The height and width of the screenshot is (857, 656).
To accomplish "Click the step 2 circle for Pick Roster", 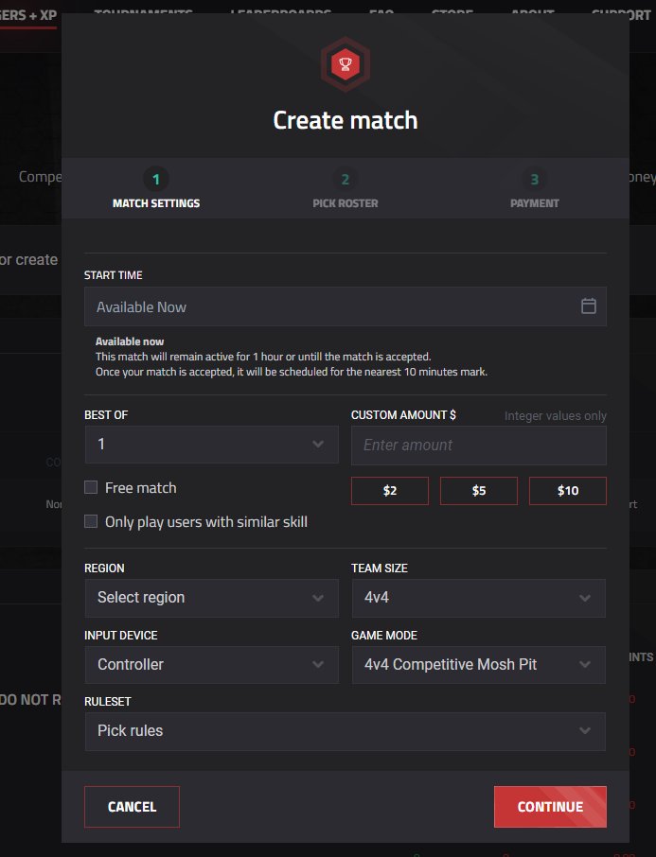I will 346,179.
